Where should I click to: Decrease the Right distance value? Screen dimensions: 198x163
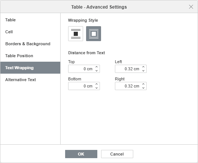coord(143,88)
